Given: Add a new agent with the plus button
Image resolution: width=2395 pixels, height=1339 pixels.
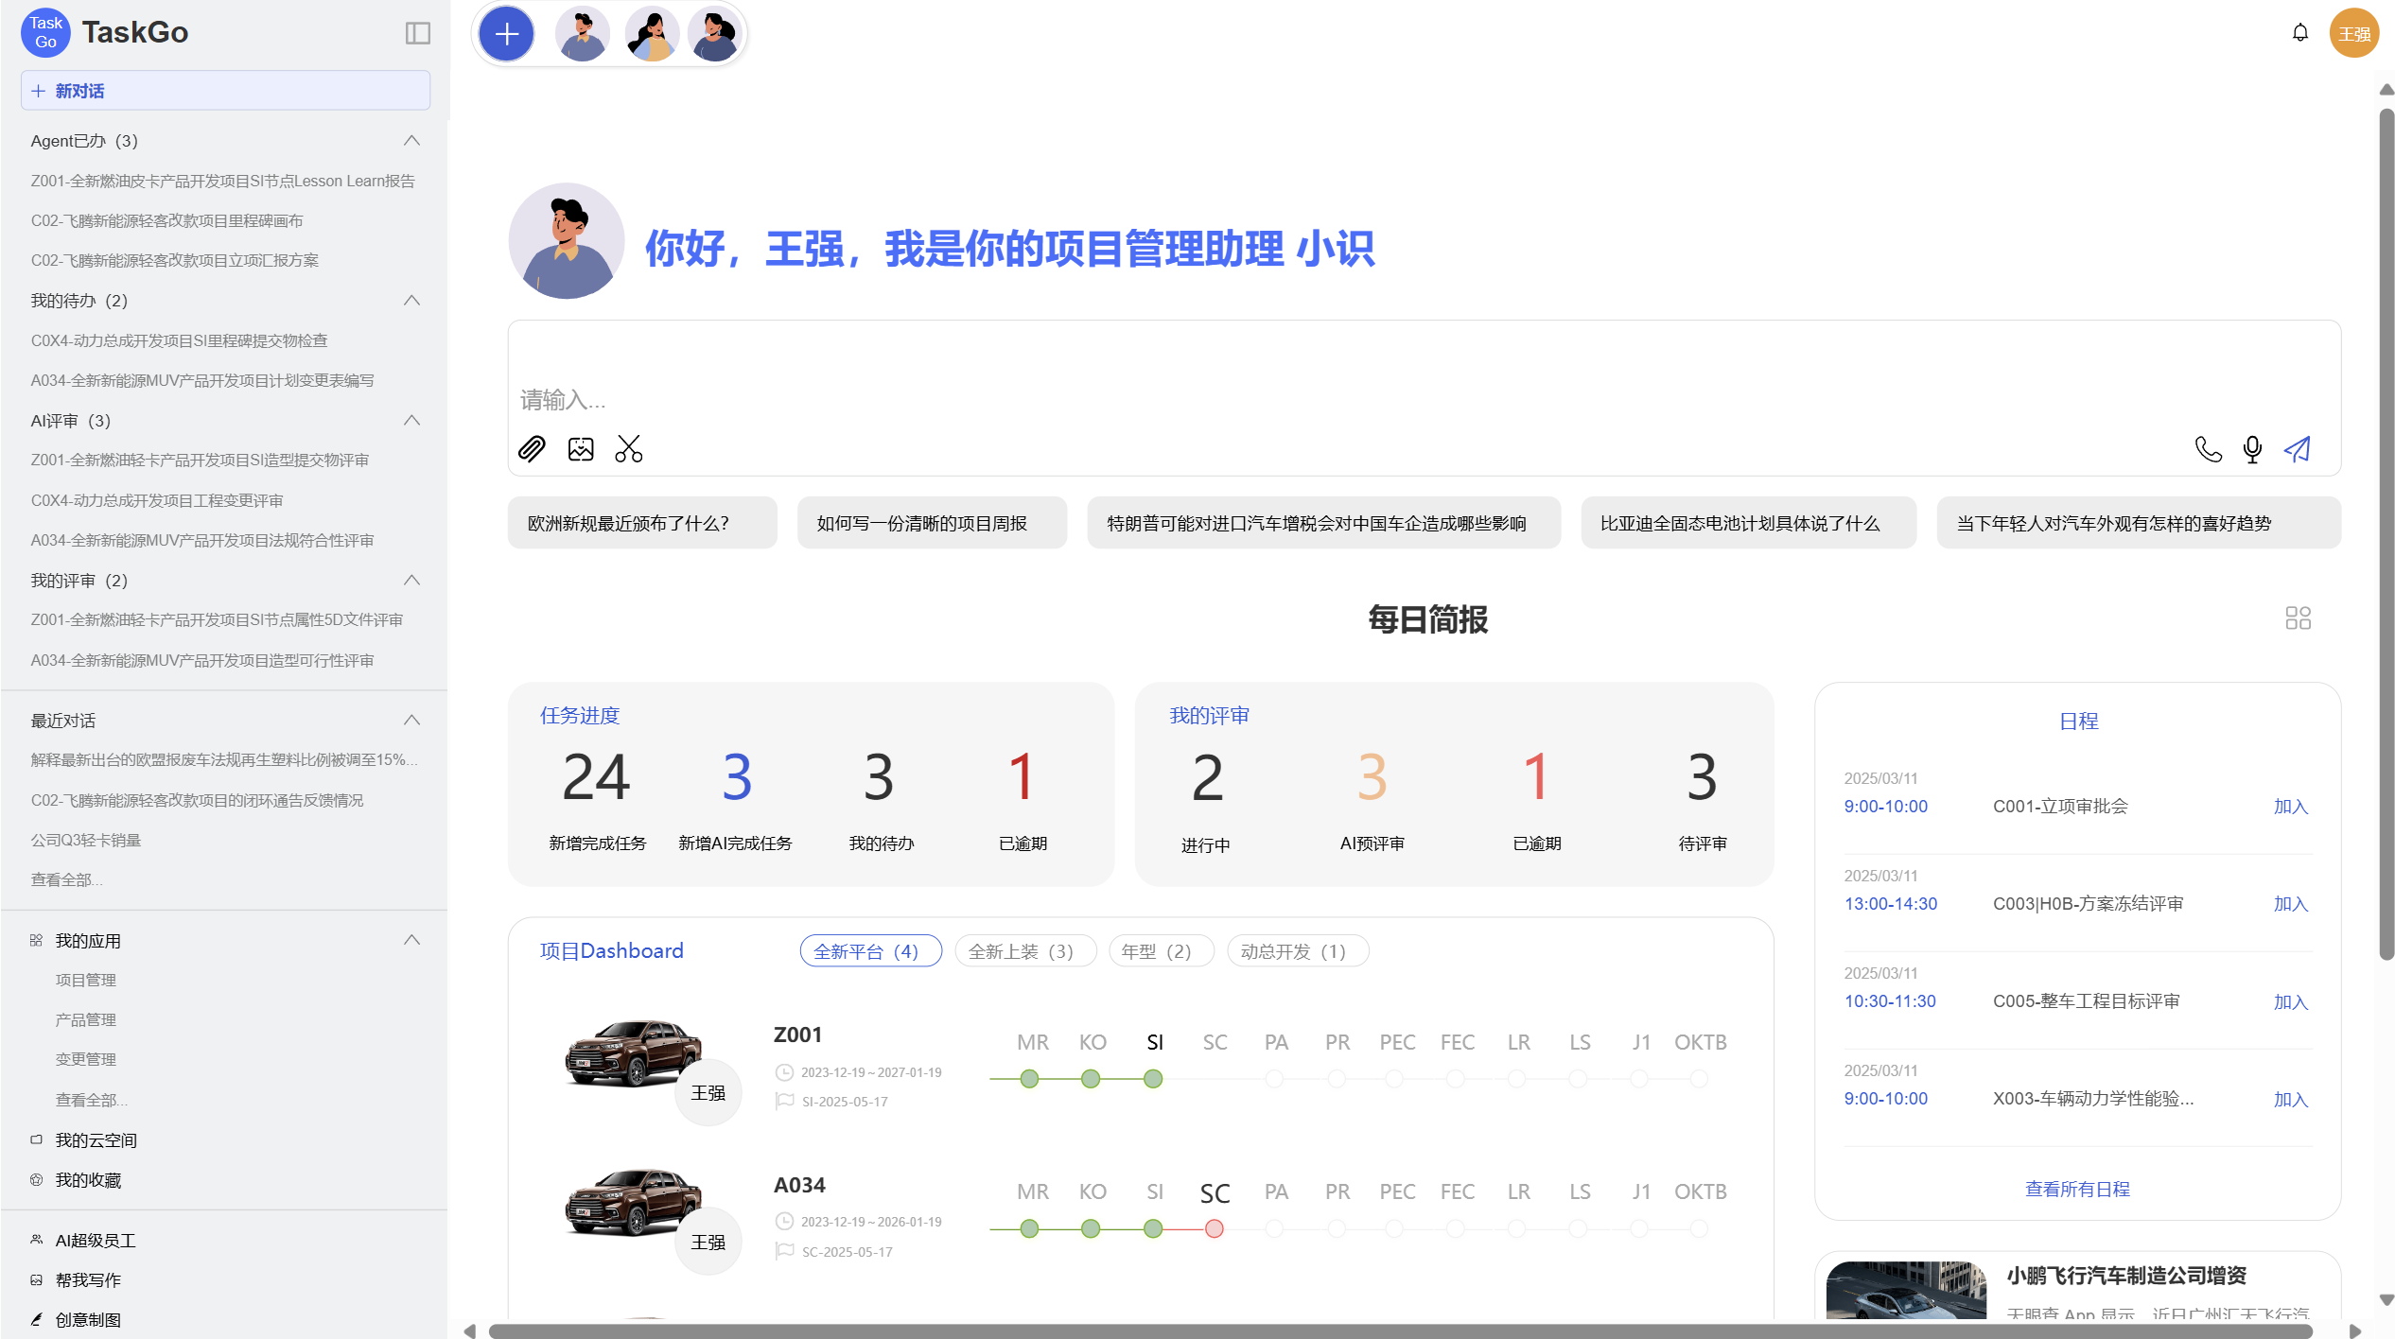Looking at the screenshot, I should [x=506, y=33].
